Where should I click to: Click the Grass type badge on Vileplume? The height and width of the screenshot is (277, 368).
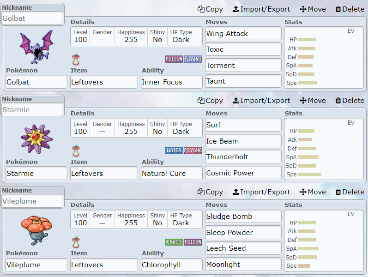(174, 242)
